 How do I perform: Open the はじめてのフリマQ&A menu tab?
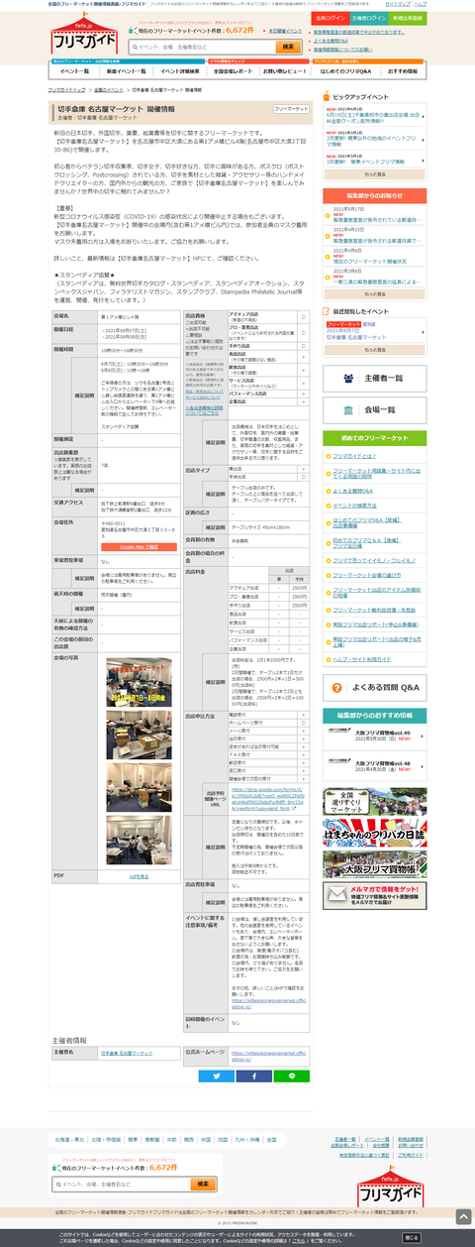[345, 72]
